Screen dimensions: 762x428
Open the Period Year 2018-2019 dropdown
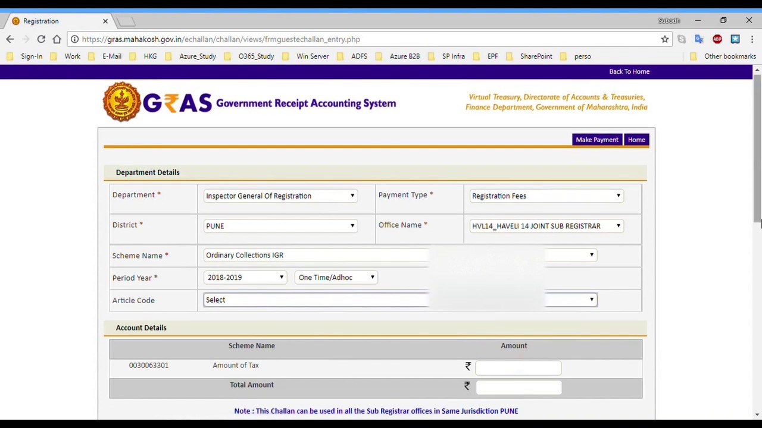coord(245,278)
